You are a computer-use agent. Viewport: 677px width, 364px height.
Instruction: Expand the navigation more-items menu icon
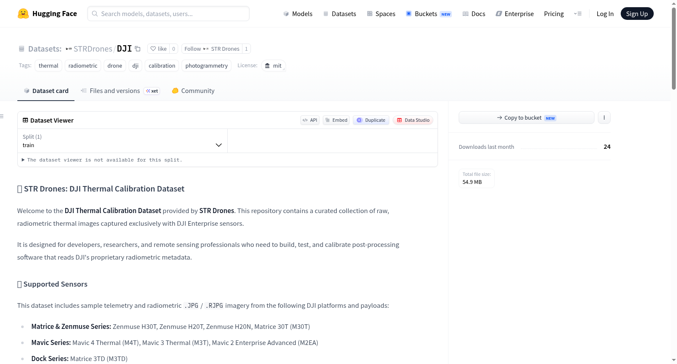[x=578, y=14]
